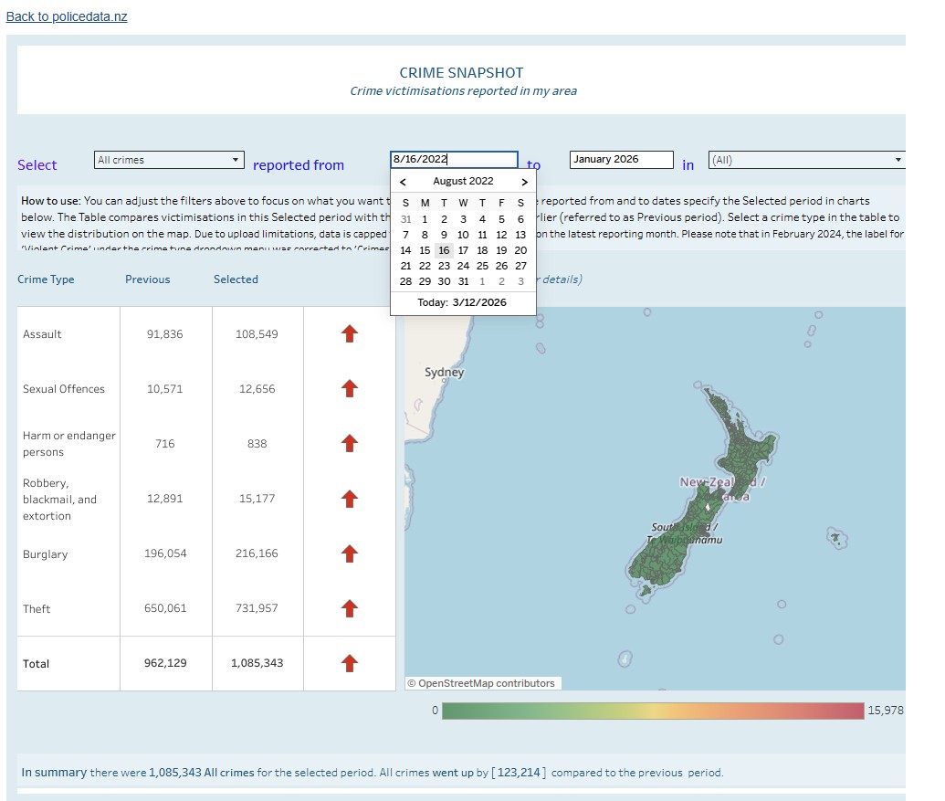945x801 pixels.
Task: Click Assault previous value 91,836
Action: pyautogui.click(x=164, y=334)
